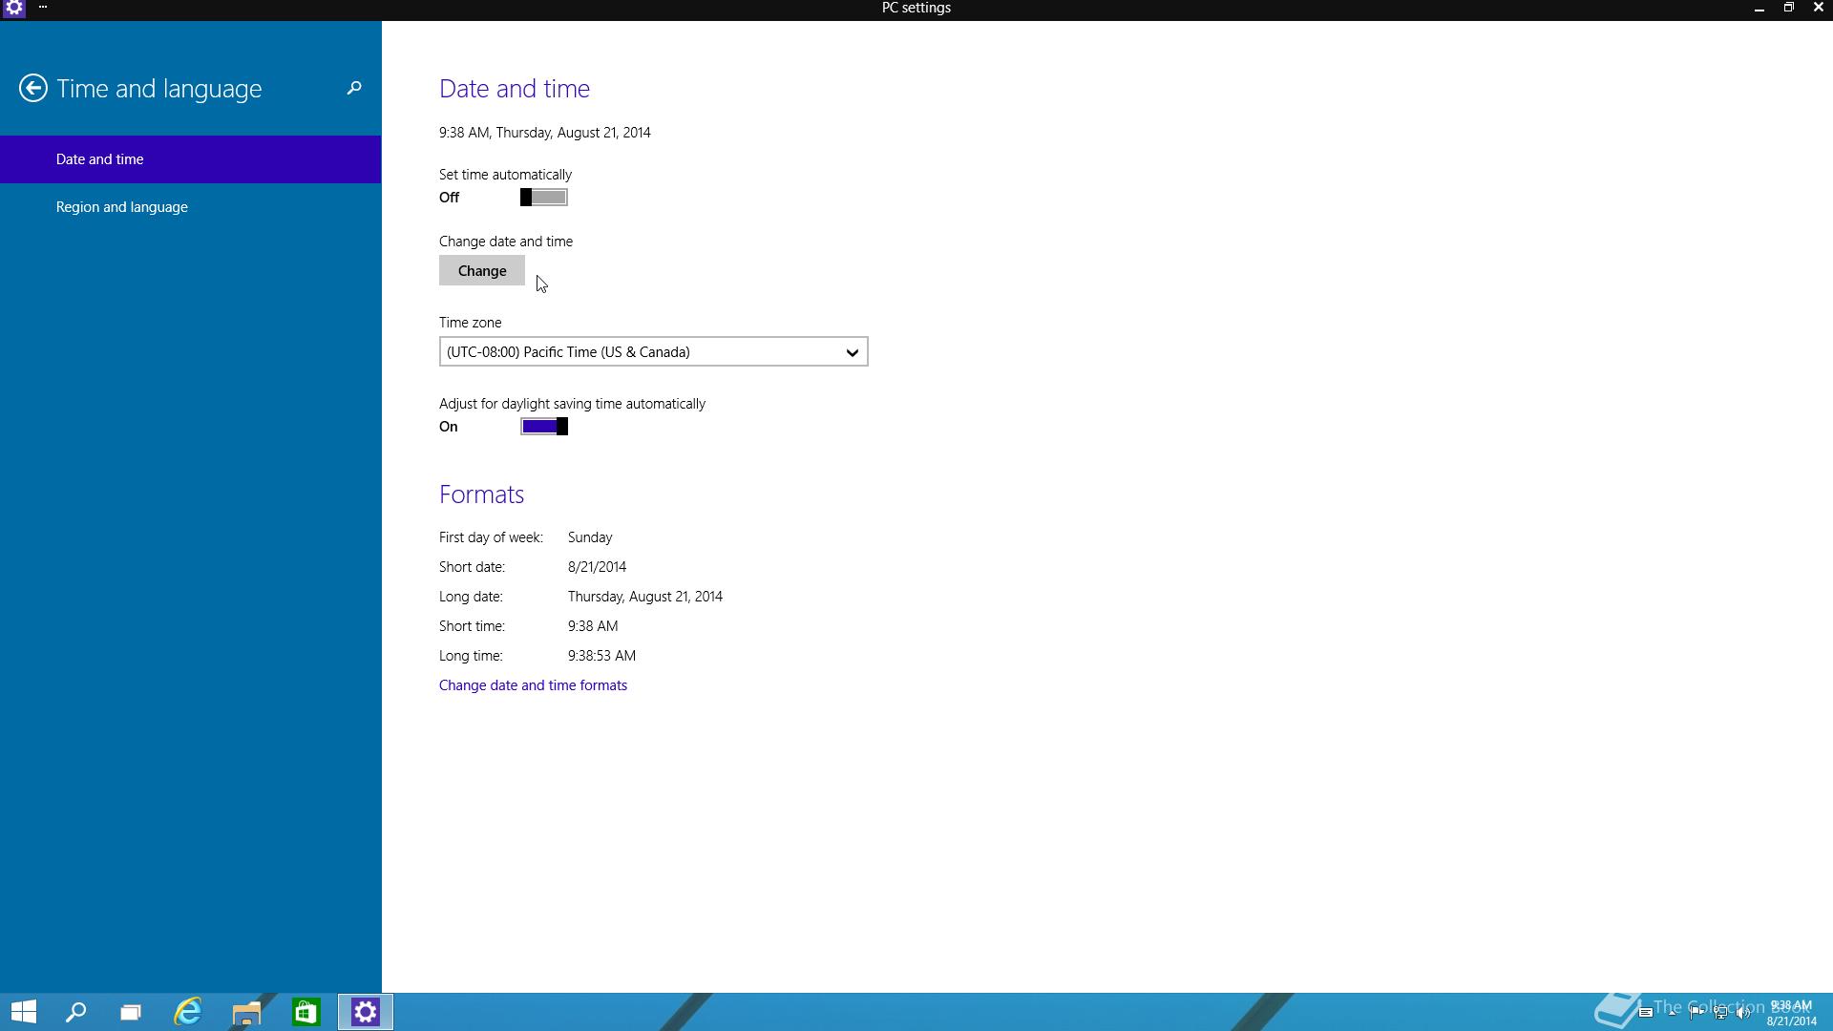This screenshot has width=1833, height=1031.
Task: Switch to Region and language
Action: [190, 207]
